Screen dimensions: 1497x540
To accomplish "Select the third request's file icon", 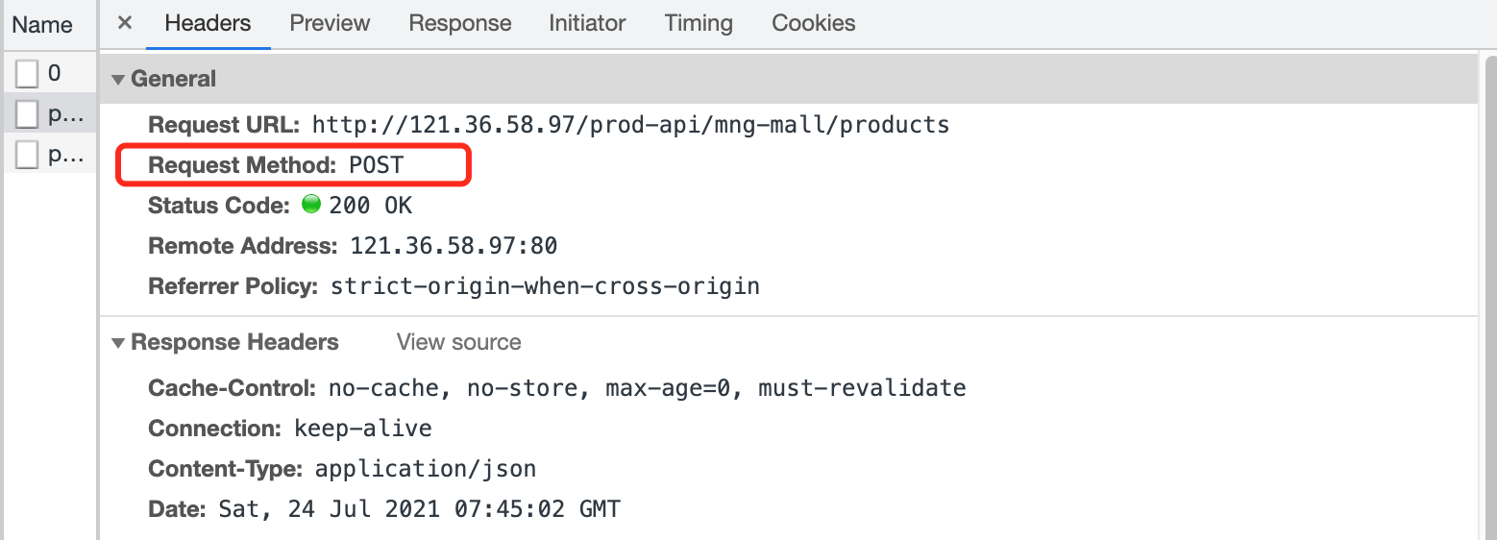I will (27, 155).
